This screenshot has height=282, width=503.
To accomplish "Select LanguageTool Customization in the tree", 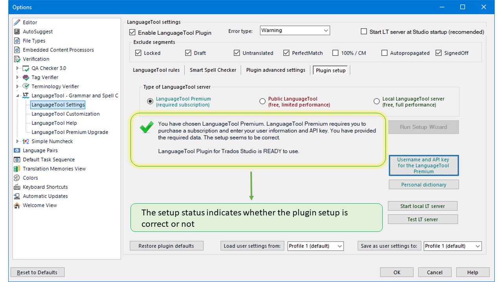I will pos(66,114).
